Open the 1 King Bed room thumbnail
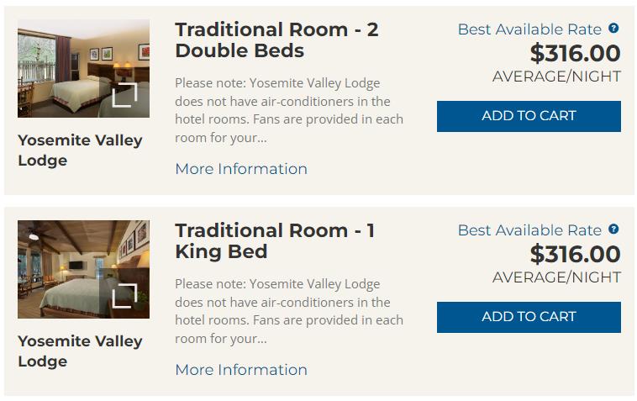Image resolution: width=637 pixels, height=401 pixels. (84, 269)
